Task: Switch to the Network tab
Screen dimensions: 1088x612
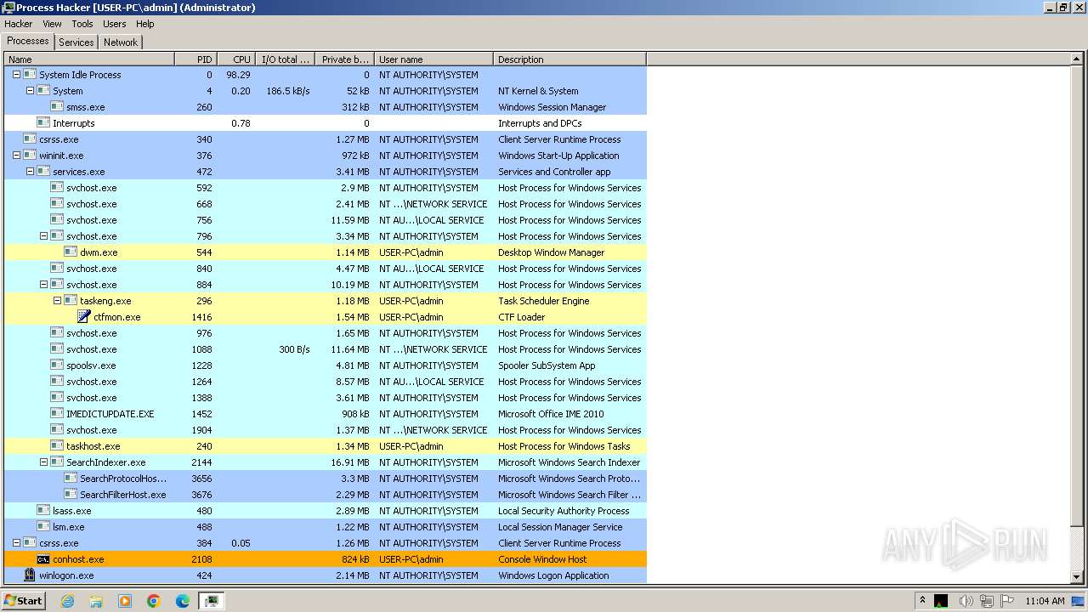Action: pyautogui.click(x=121, y=42)
